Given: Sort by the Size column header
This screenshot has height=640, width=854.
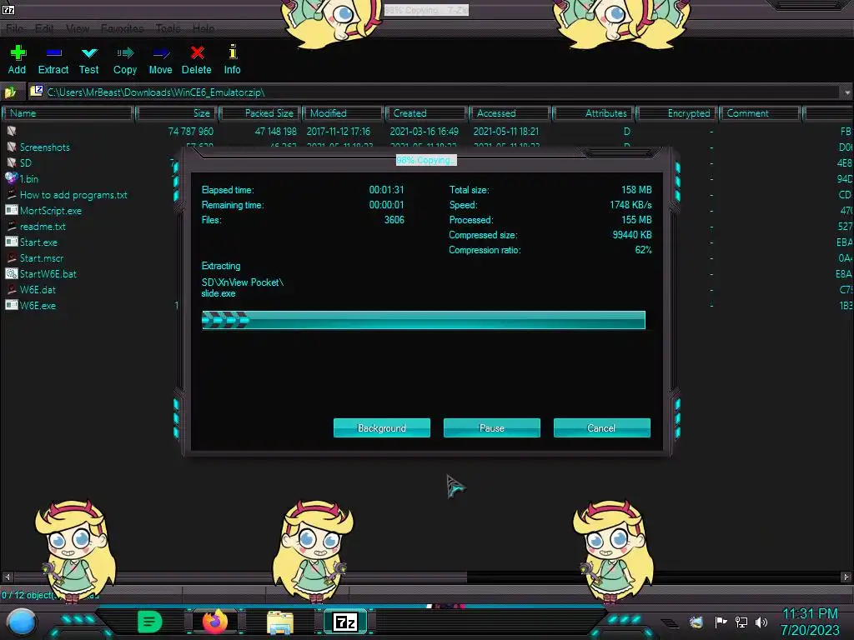Looking at the screenshot, I should click(177, 113).
